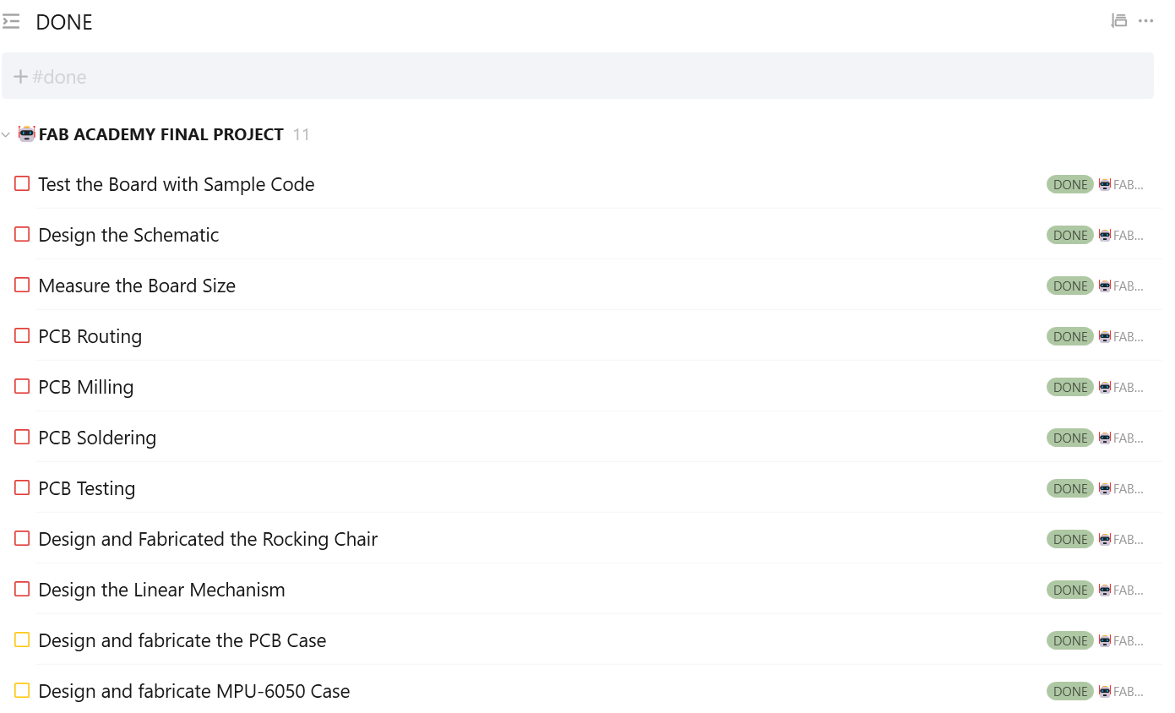Screen dimensions: 1175x713
Task: Click the DONE tag on Measure the Board Size
Action: click(1069, 286)
